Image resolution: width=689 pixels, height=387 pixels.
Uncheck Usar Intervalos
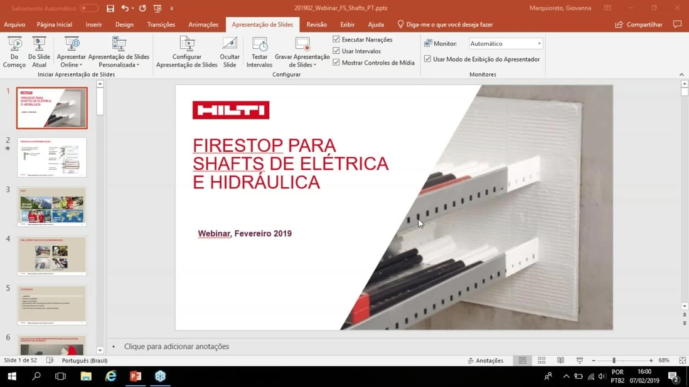pos(336,51)
